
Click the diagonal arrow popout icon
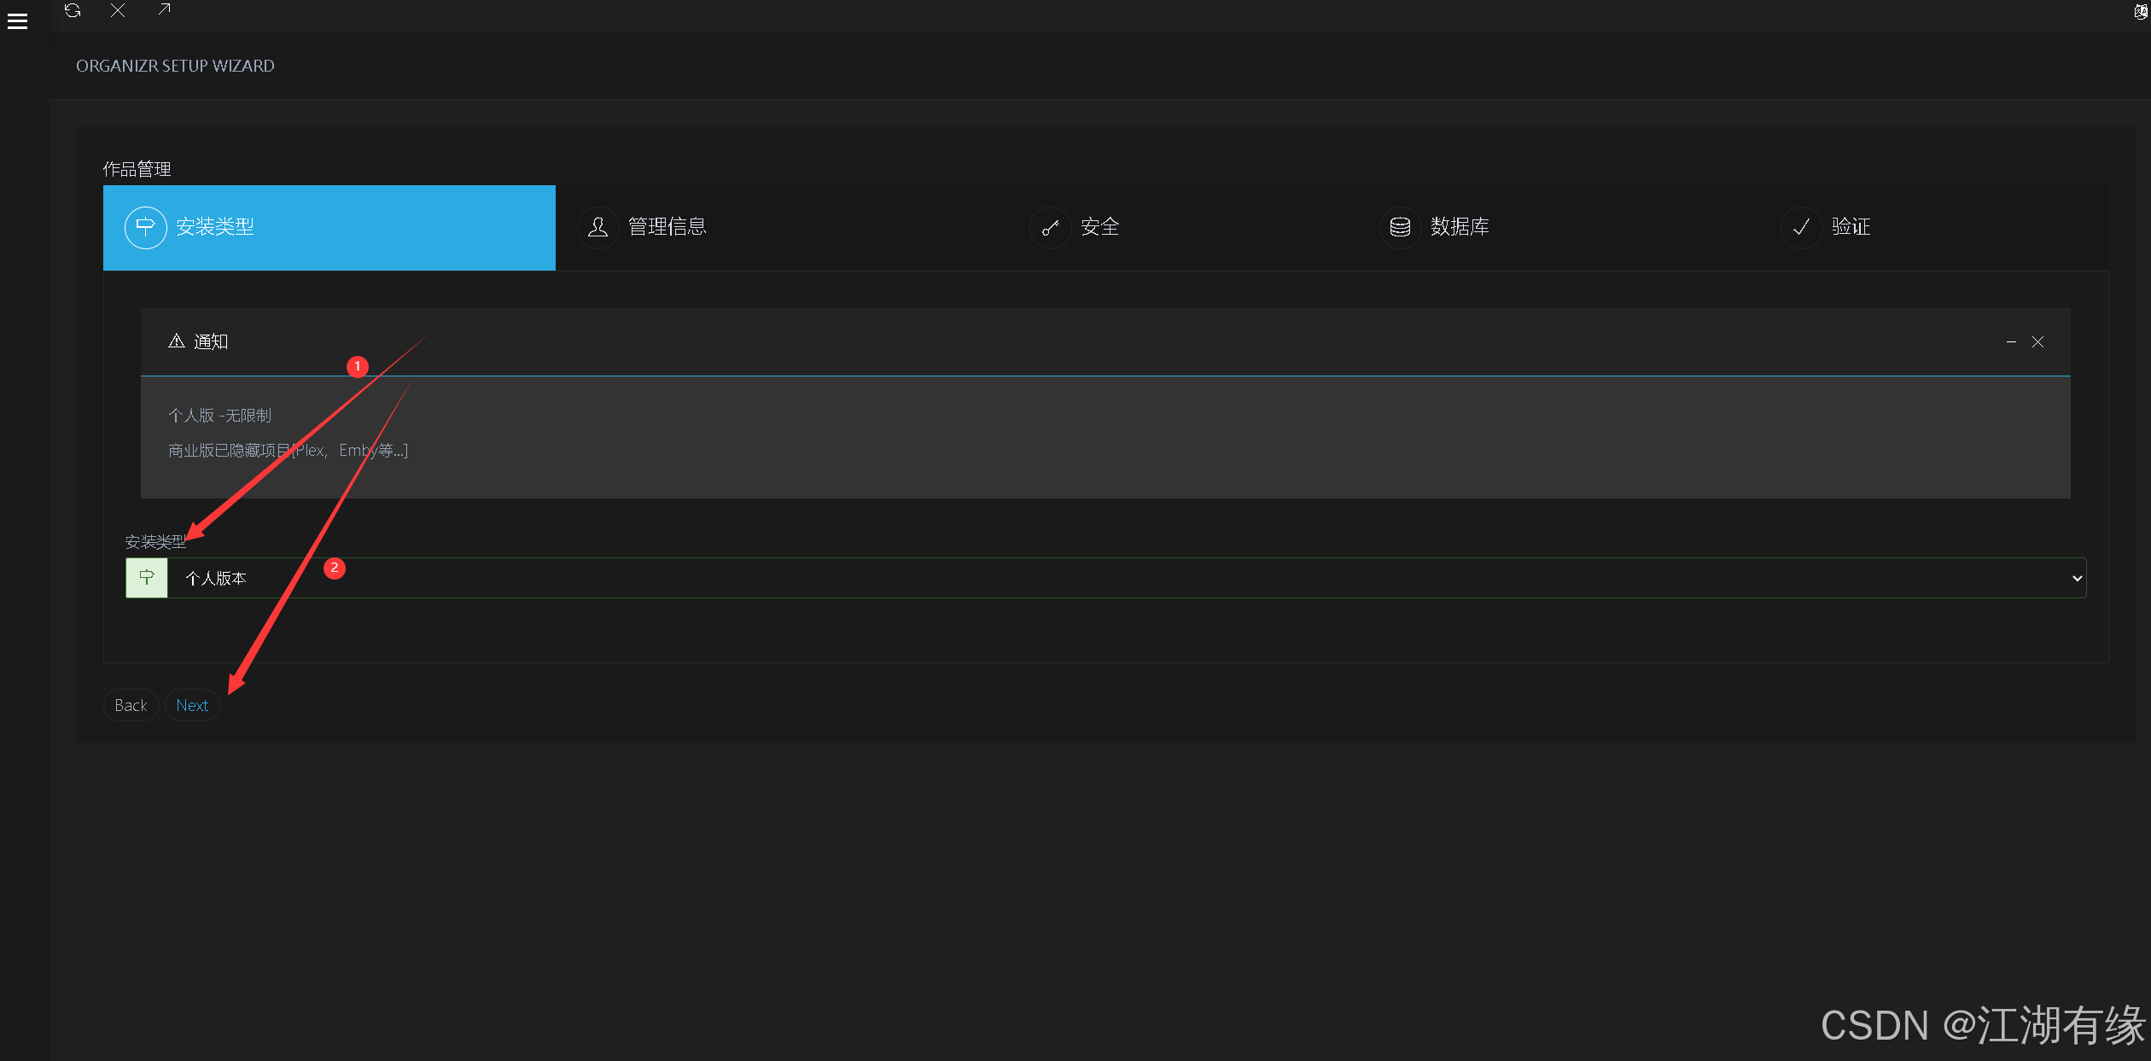point(164,9)
